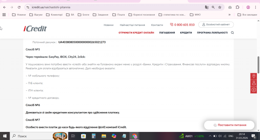Click the Поставити питання button
The height and width of the screenshot is (140, 260).
coord(229,125)
